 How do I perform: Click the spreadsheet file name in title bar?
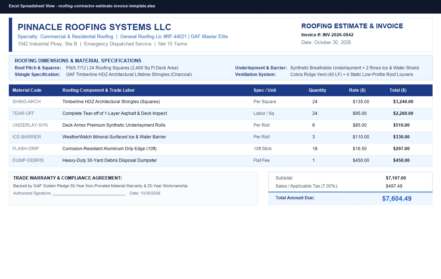[x=107, y=6]
